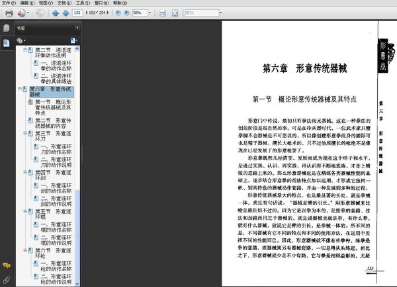Go to next page with down arrow
The image size is (397, 287).
coord(66,13)
